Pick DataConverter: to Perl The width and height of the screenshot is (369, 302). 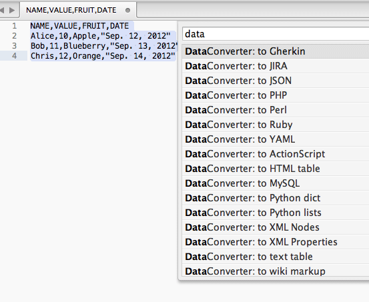276,110
